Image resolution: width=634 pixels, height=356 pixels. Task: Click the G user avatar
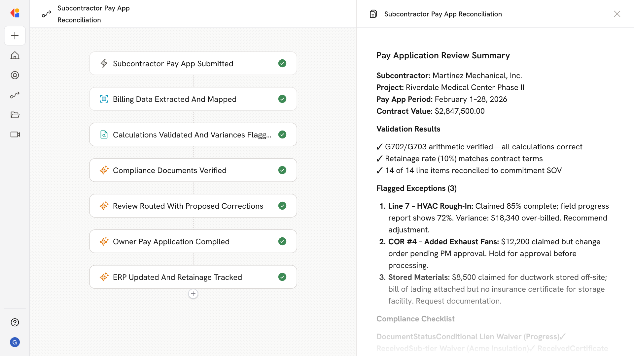[x=15, y=342]
